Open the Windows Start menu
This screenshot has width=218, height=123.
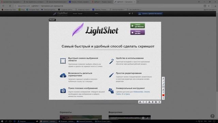[2, 121]
